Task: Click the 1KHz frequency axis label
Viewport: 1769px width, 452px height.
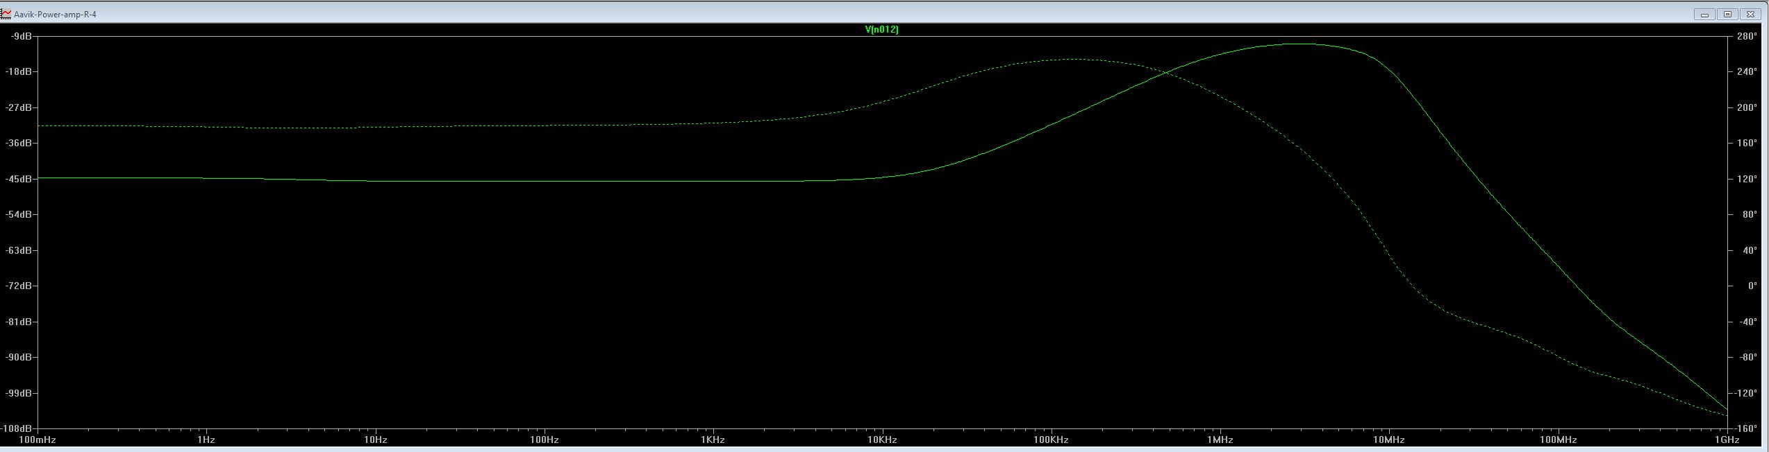Action: click(713, 440)
